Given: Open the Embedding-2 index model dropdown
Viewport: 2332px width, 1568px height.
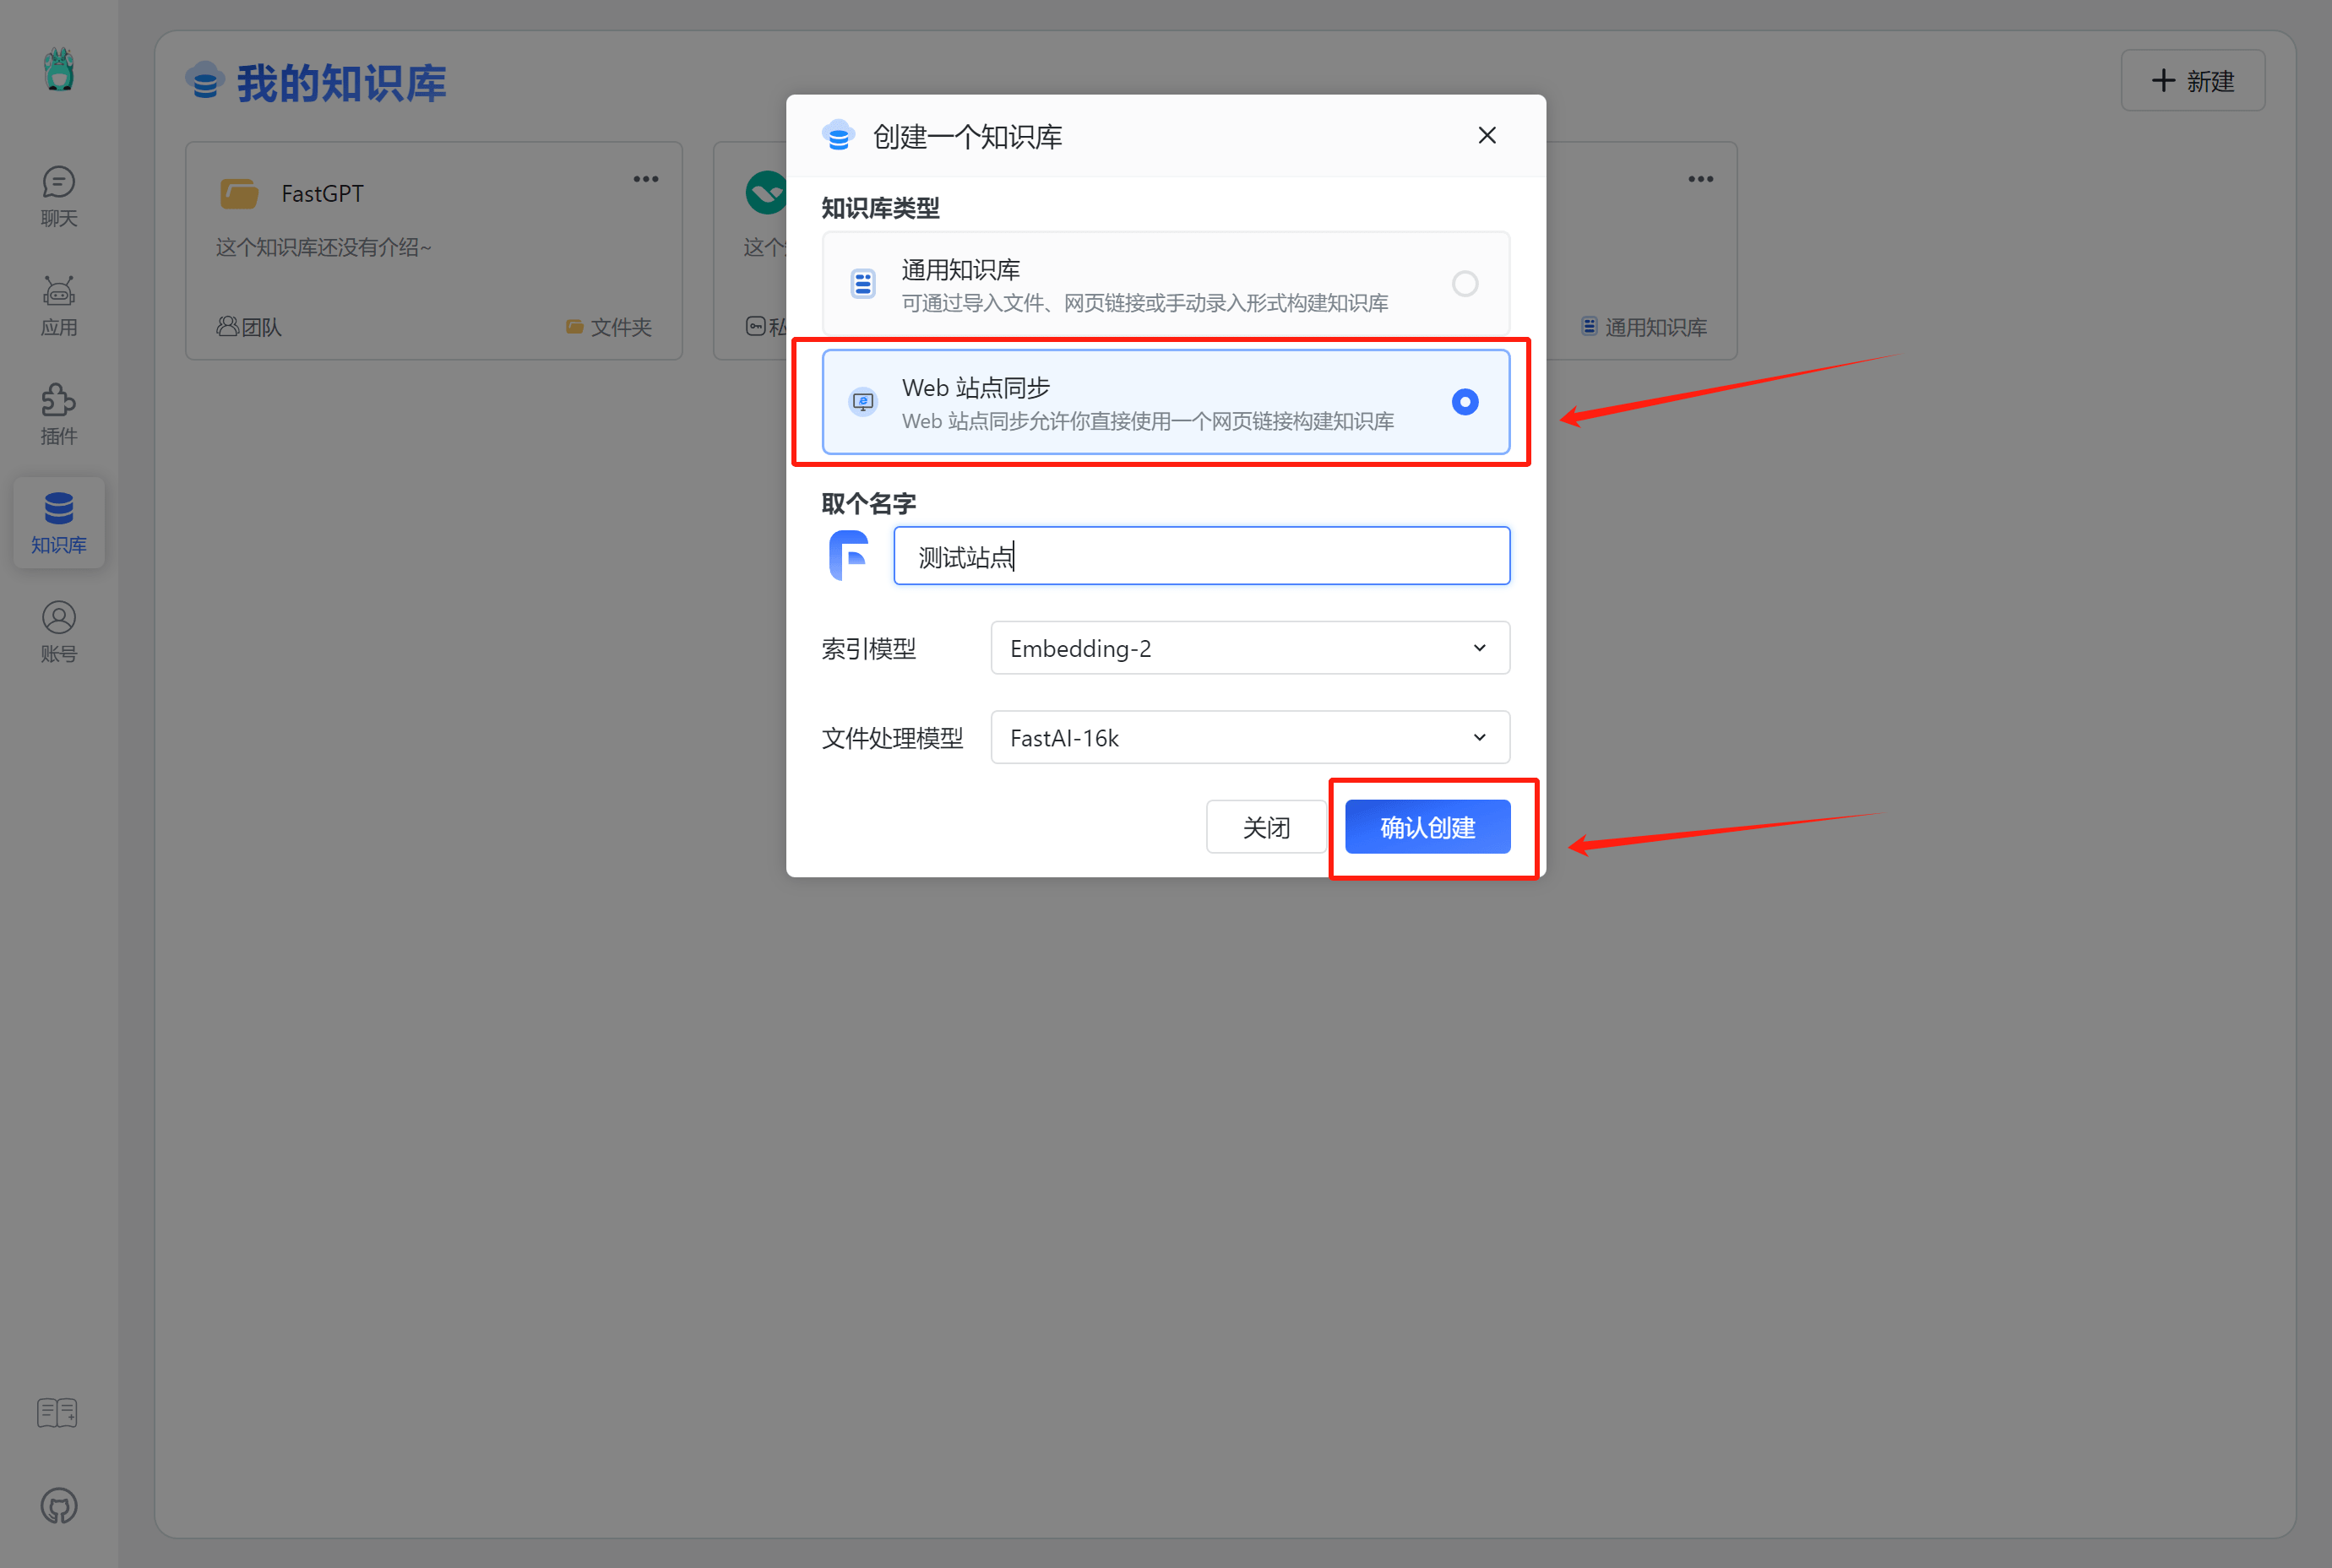Looking at the screenshot, I should (x=1248, y=647).
